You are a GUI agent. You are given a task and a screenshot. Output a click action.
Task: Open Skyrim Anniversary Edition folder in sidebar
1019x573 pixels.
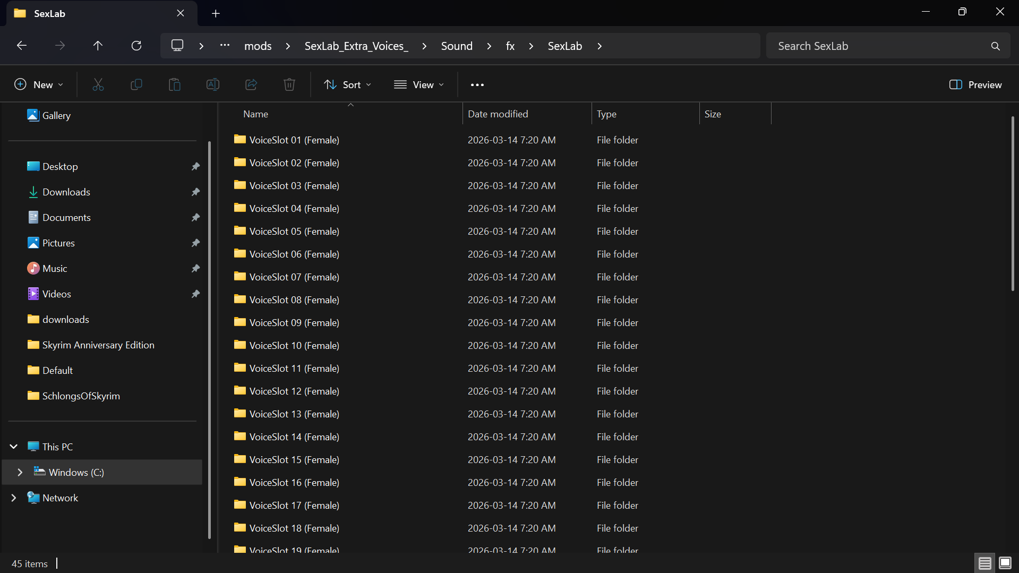[98, 345]
